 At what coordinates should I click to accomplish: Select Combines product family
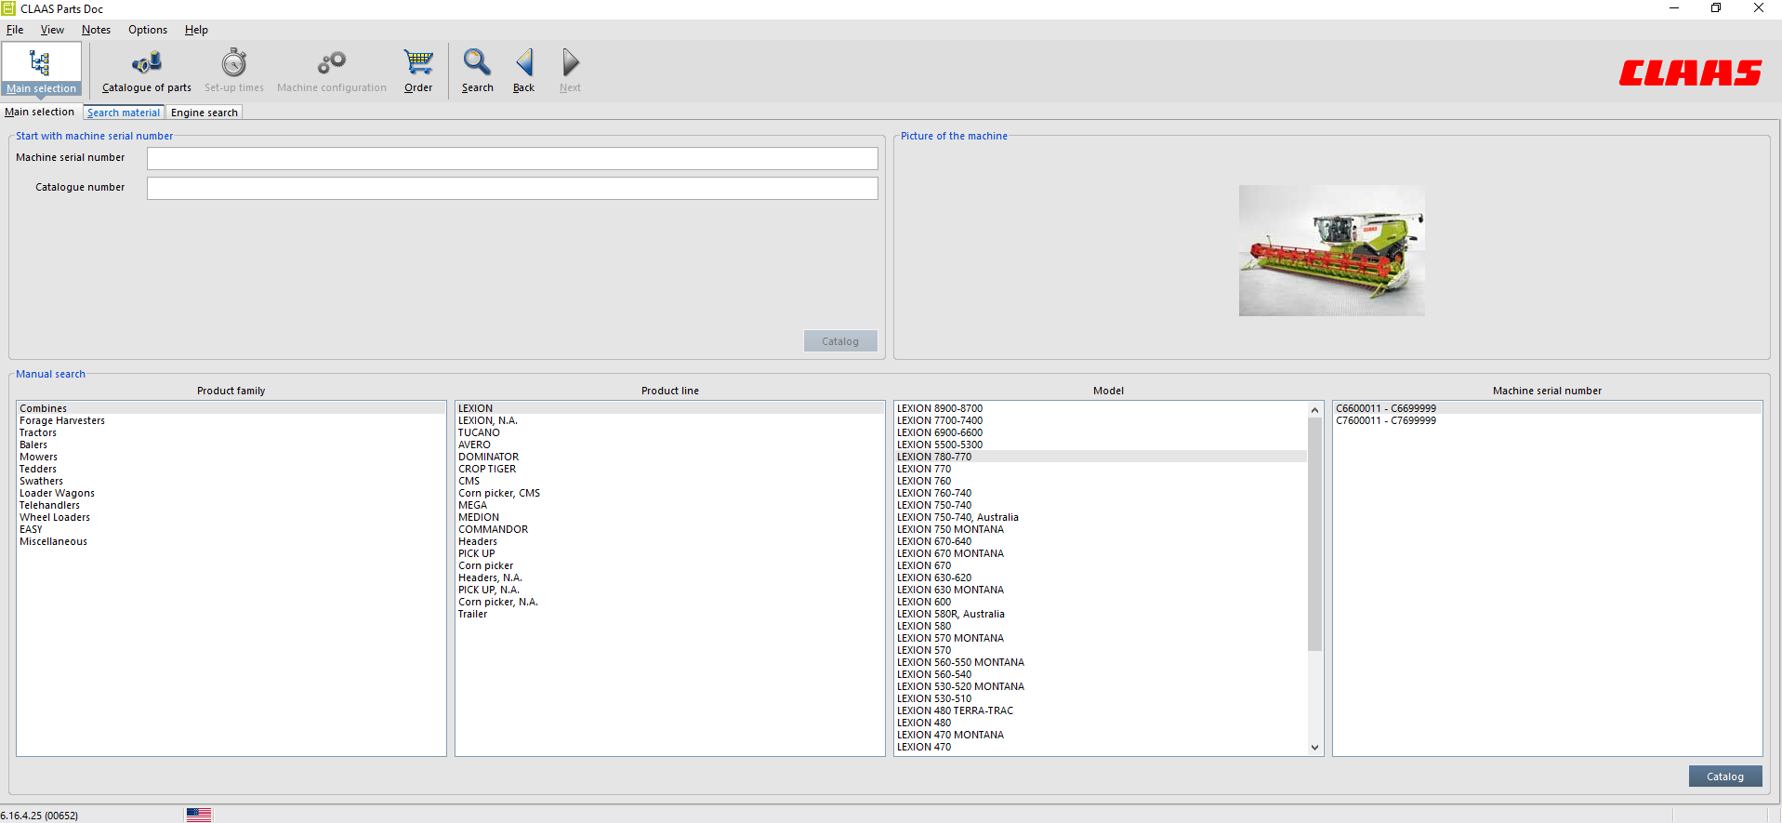point(231,408)
